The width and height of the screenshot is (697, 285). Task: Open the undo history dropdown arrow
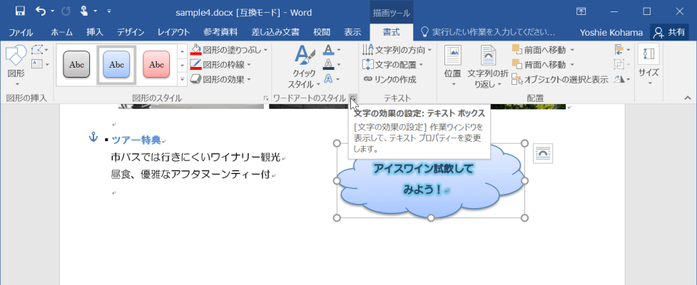tap(53, 11)
